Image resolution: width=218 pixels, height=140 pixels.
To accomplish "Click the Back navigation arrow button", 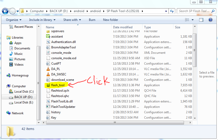I will pyautogui.click(x=5, y=11).
